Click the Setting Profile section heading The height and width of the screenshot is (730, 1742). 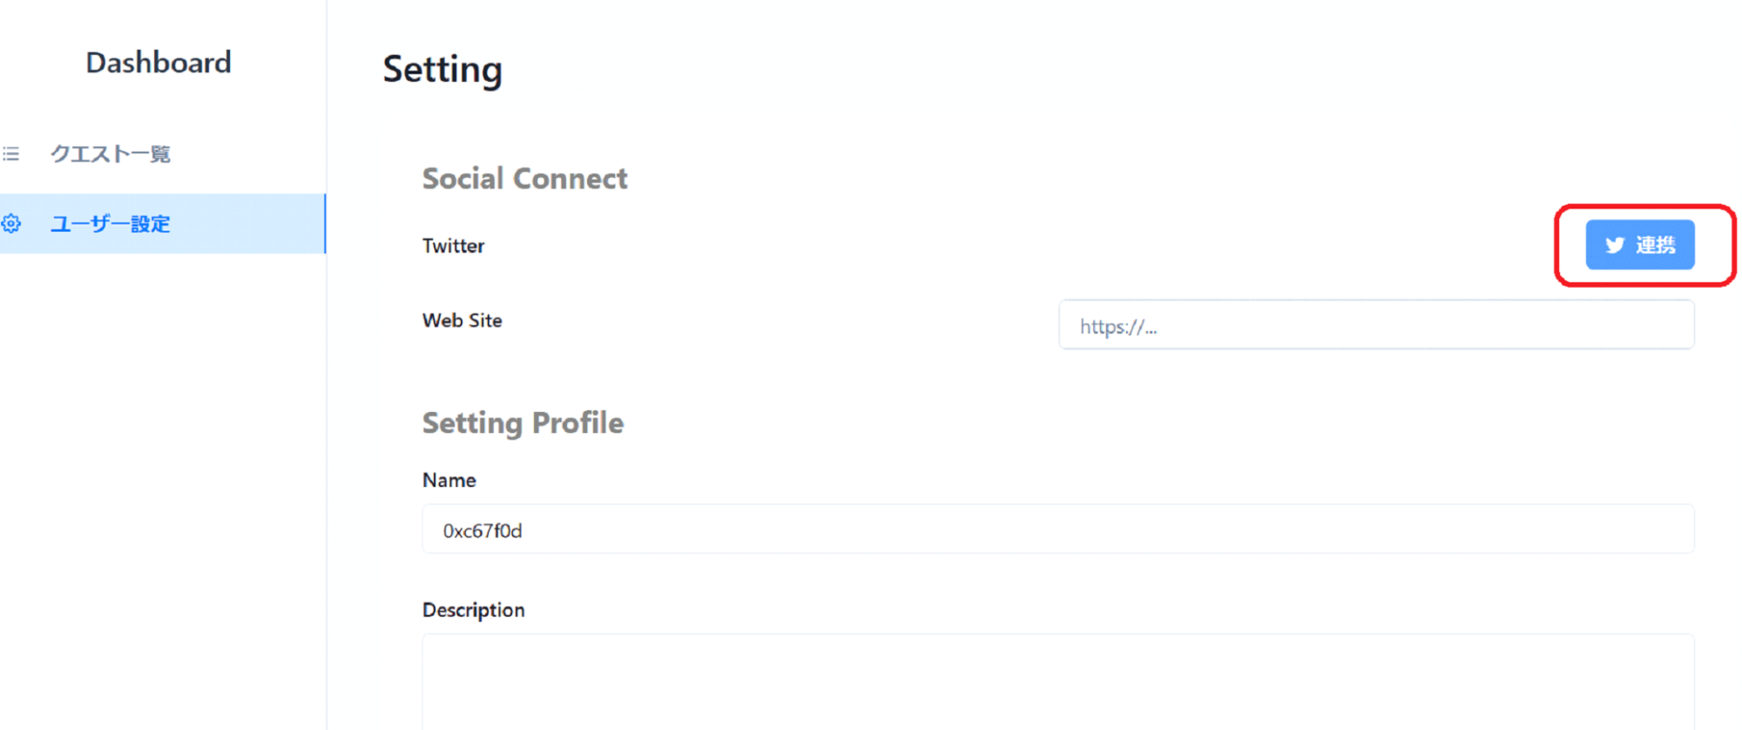click(523, 423)
